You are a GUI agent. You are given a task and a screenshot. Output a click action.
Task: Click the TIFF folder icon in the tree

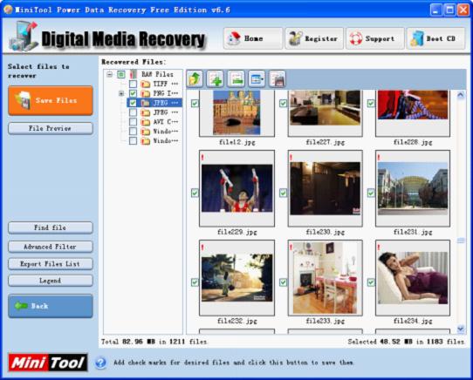coord(146,84)
